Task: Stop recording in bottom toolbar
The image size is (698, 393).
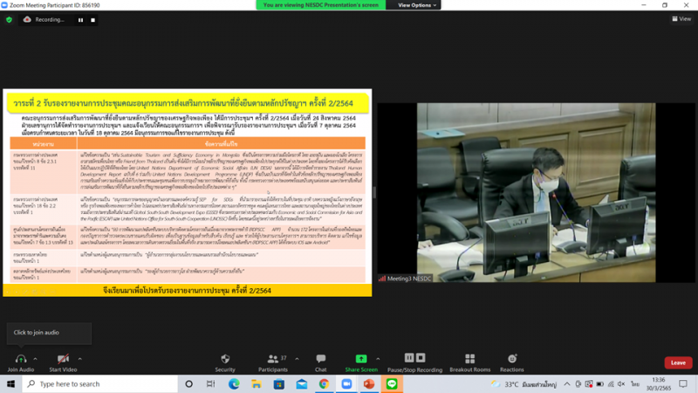Action: pyautogui.click(x=421, y=357)
